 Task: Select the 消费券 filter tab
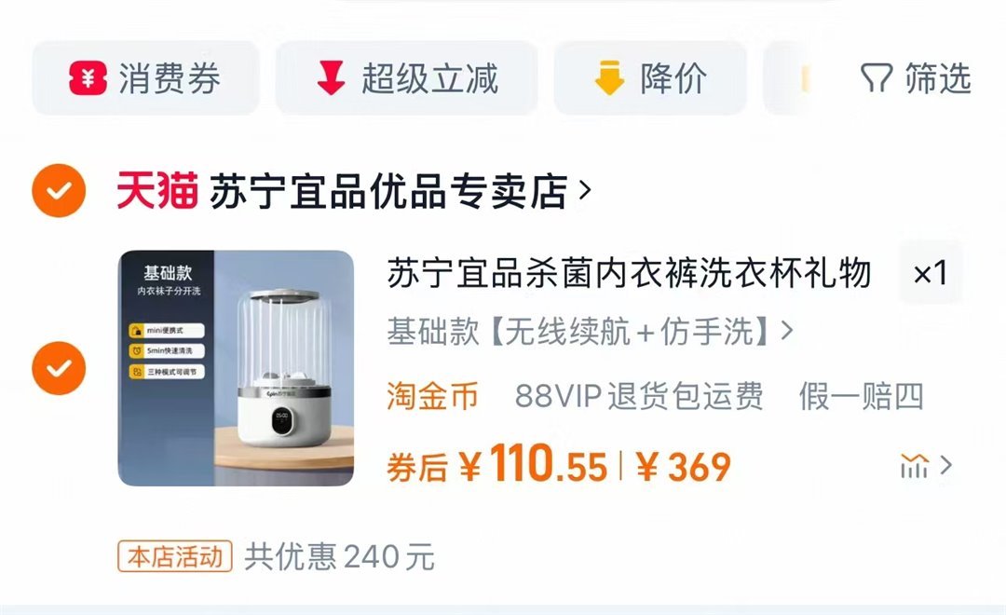click(x=145, y=78)
